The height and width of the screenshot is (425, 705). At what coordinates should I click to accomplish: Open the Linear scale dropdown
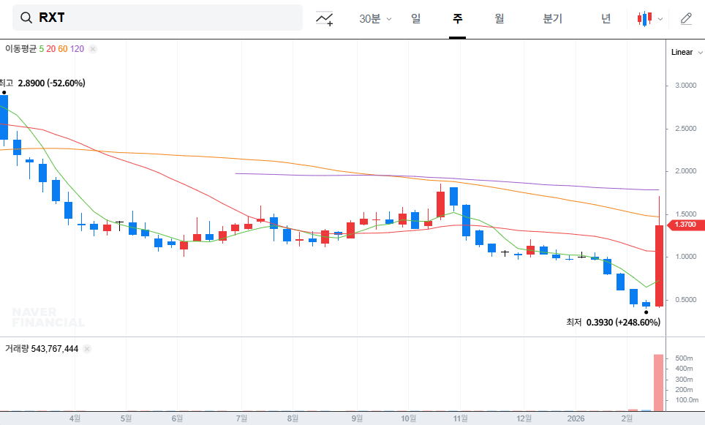coord(687,52)
